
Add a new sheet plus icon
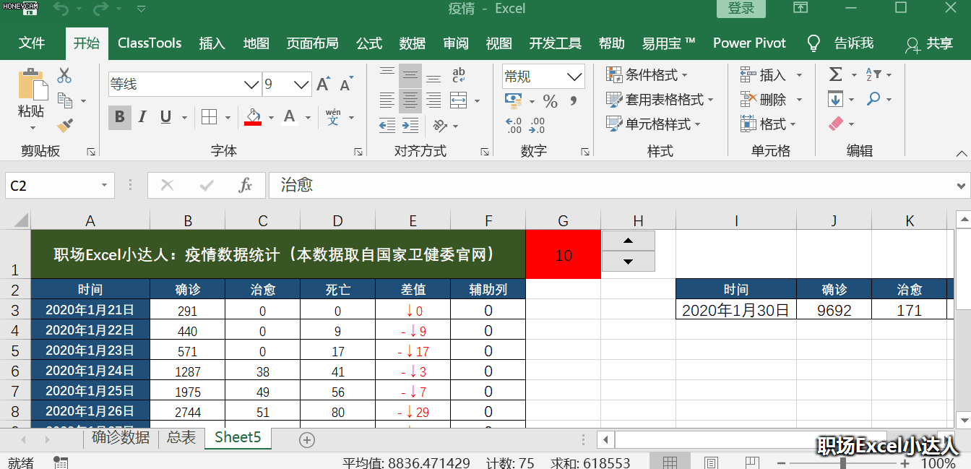[307, 439]
